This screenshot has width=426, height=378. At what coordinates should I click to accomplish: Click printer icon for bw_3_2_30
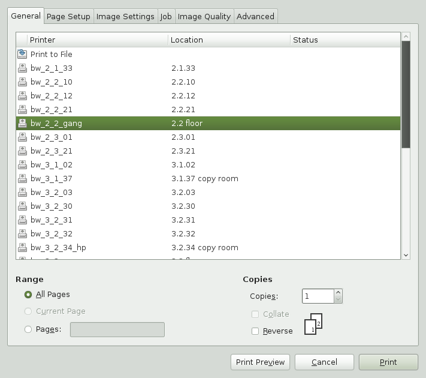(x=22, y=206)
